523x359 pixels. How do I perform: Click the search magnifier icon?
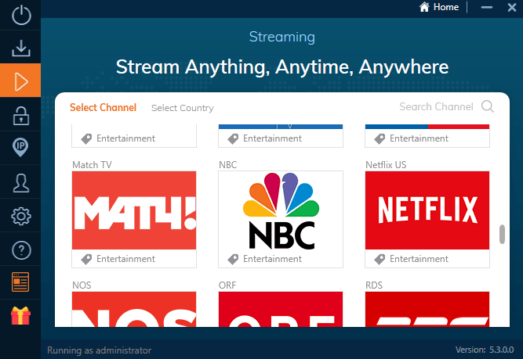[488, 107]
